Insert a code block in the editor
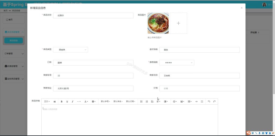 click(196, 101)
